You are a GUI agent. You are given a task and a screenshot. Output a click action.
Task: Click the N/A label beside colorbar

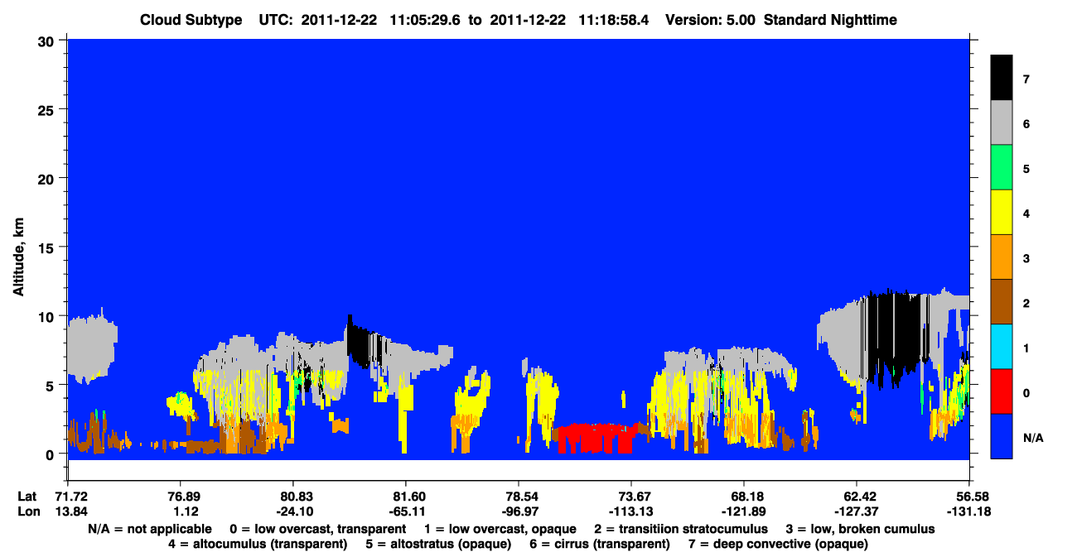pyautogui.click(x=1033, y=438)
